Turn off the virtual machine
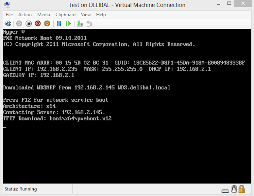Screen dimensions: 254x196 pyautogui.click(x=29, y=24)
